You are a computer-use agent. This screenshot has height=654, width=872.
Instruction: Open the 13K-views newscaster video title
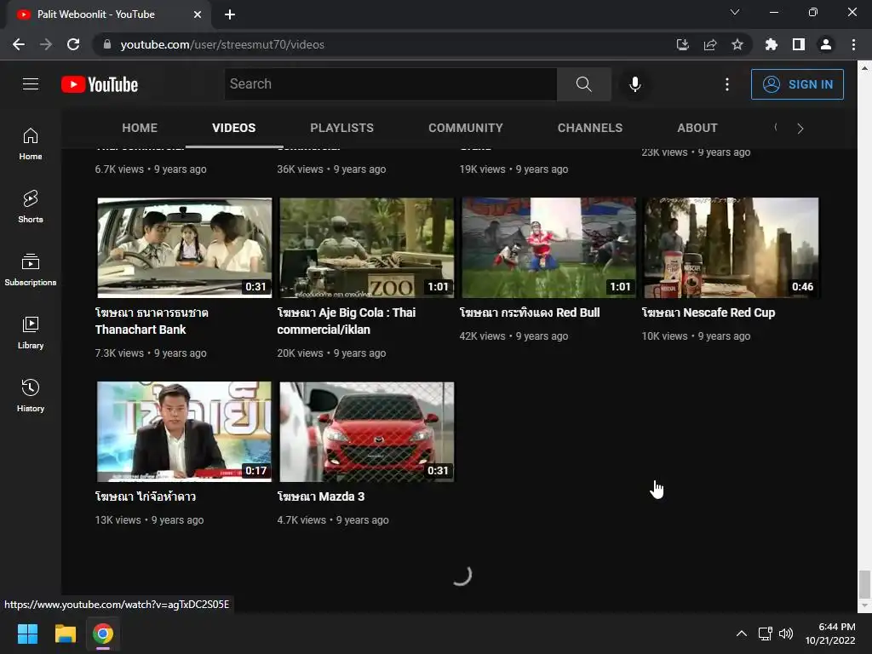click(145, 496)
